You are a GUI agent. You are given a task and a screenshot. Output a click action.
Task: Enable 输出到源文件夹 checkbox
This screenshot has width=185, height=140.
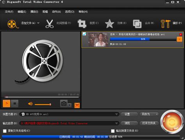pyautogui.click(x=113, y=131)
